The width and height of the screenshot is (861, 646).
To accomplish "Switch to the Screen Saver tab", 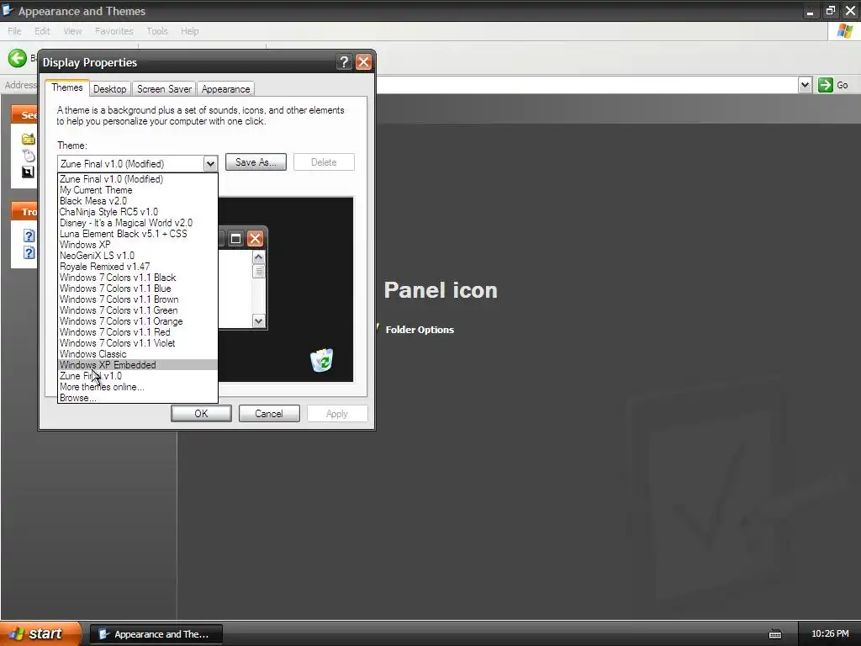I will [164, 89].
